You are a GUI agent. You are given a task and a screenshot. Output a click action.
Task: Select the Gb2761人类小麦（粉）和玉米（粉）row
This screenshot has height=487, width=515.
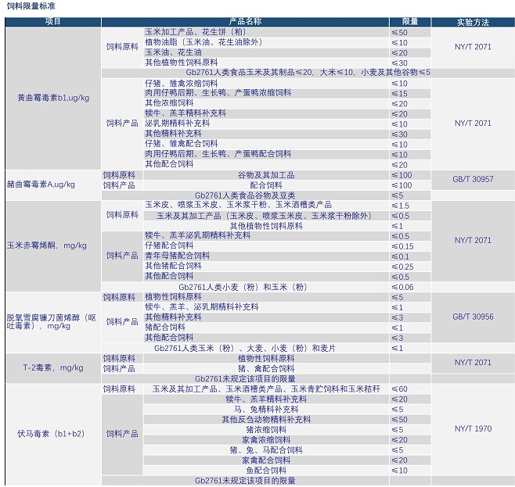tap(245, 287)
